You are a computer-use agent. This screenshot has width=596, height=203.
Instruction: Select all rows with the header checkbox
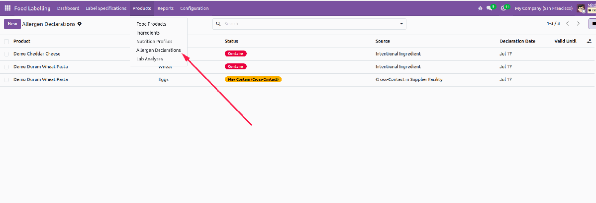pos(6,41)
